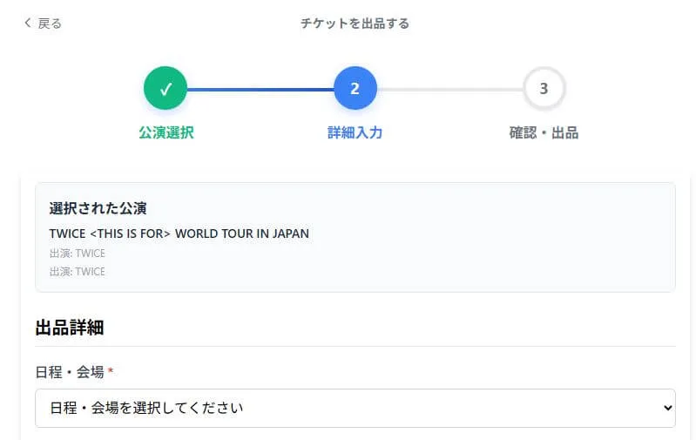Jump to the 確認・出品 step label

[x=544, y=133]
